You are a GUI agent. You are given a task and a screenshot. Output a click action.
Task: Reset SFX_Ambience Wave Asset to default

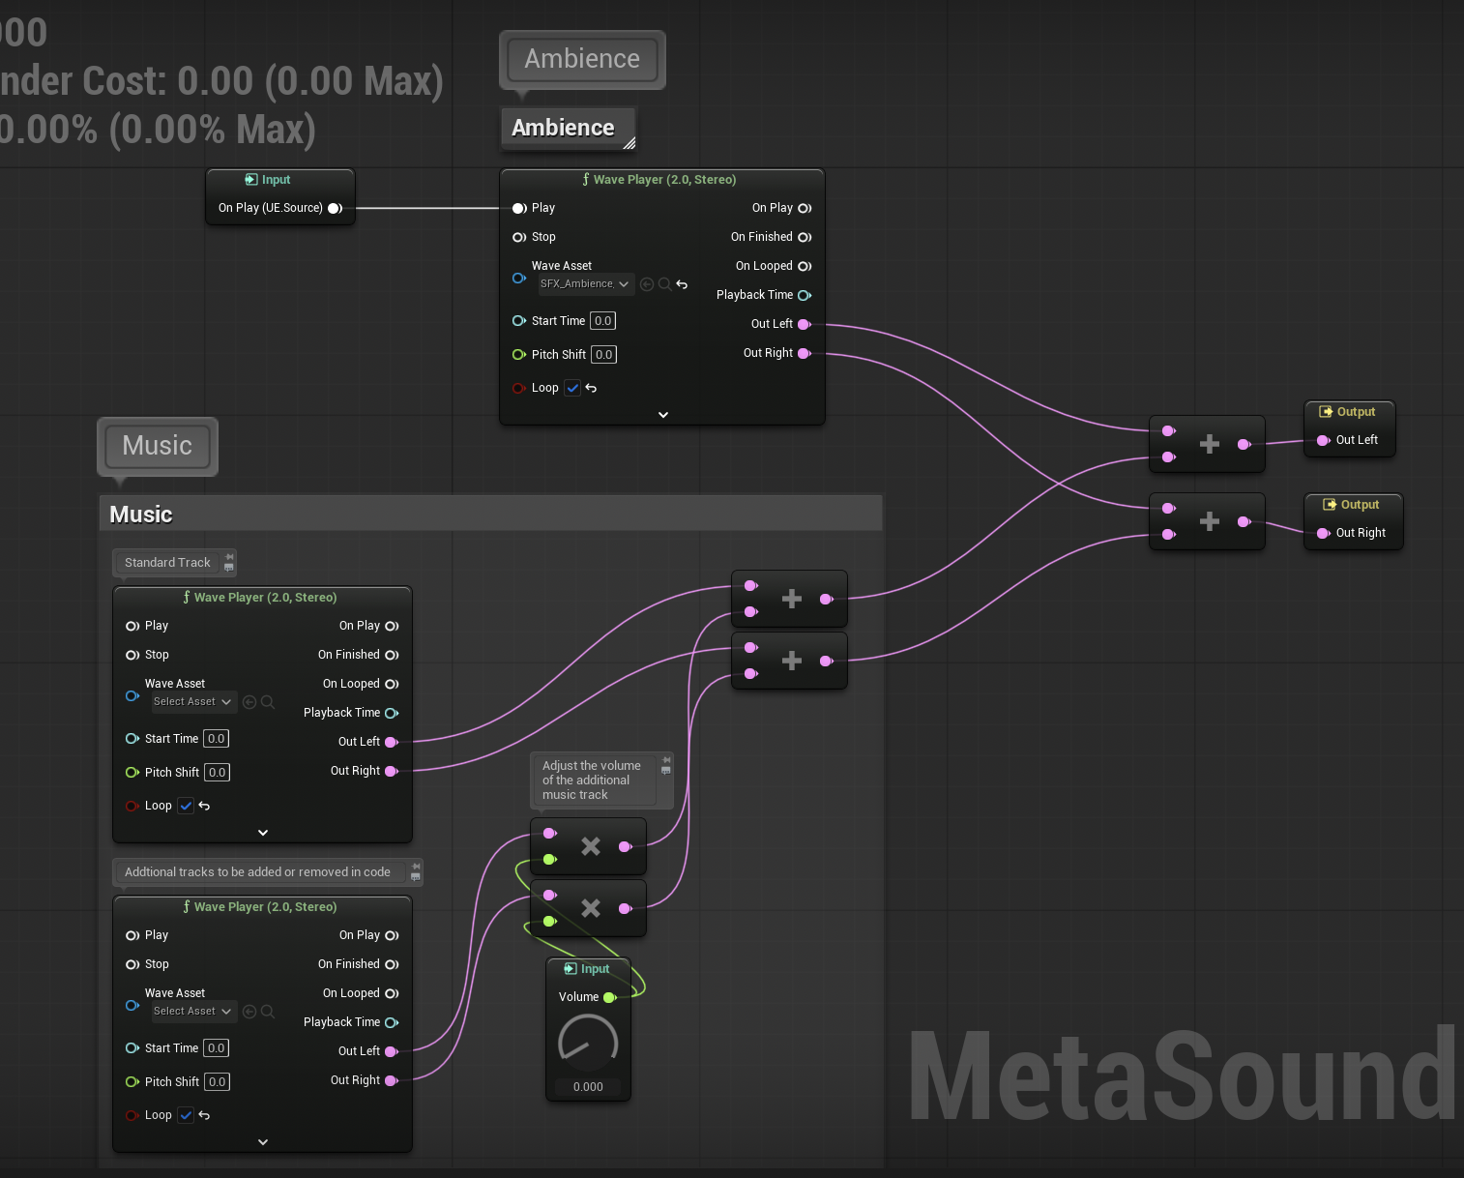[x=682, y=284]
